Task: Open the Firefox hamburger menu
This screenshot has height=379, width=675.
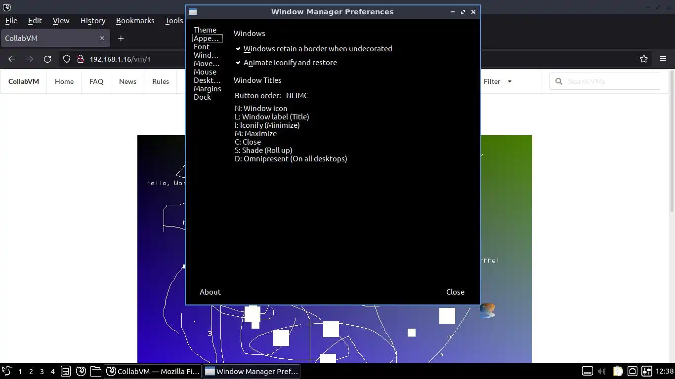Action: (x=663, y=59)
